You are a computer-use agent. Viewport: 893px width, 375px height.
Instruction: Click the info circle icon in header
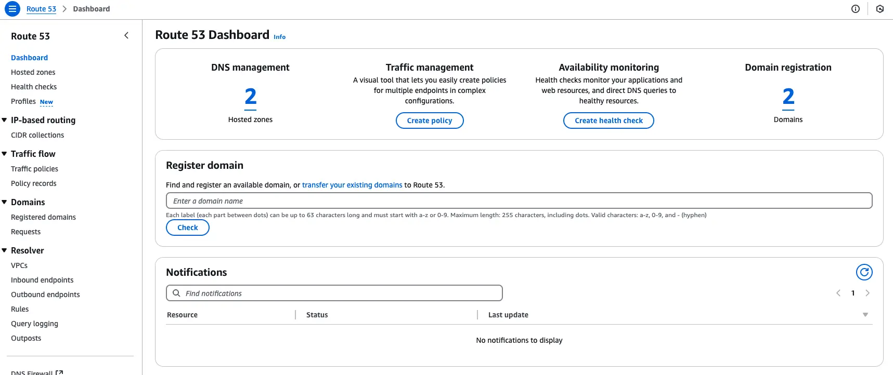coord(856,9)
